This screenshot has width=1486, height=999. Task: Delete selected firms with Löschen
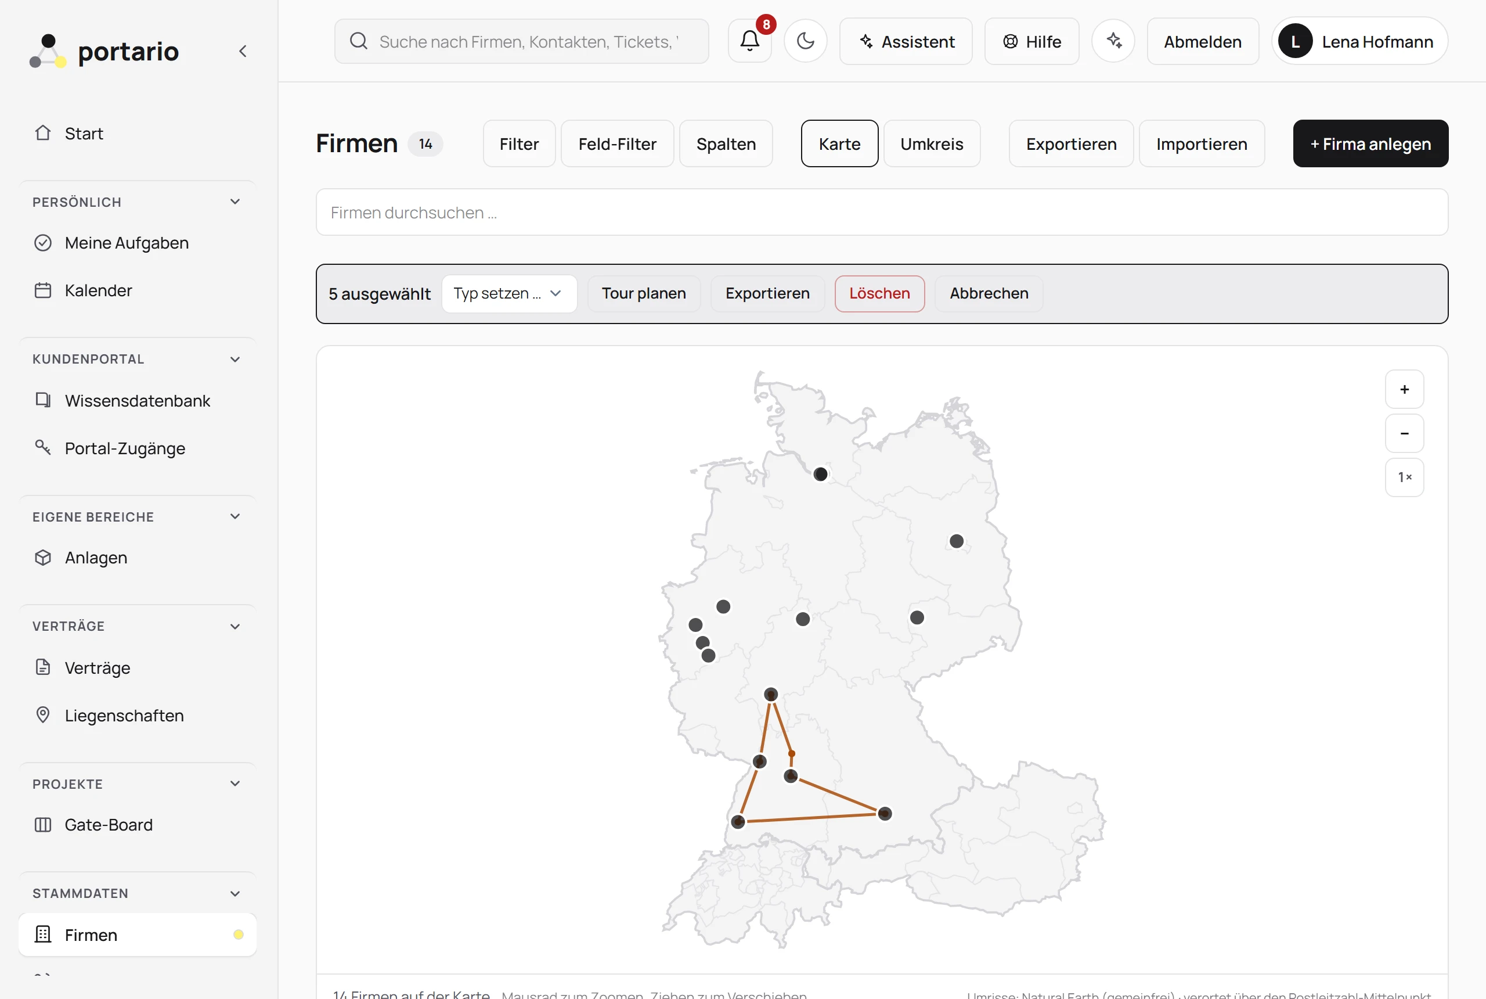[879, 294]
